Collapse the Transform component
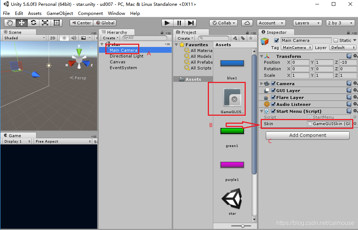The width and height of the screenshot is (358, 230). click(x=262, y=56)
